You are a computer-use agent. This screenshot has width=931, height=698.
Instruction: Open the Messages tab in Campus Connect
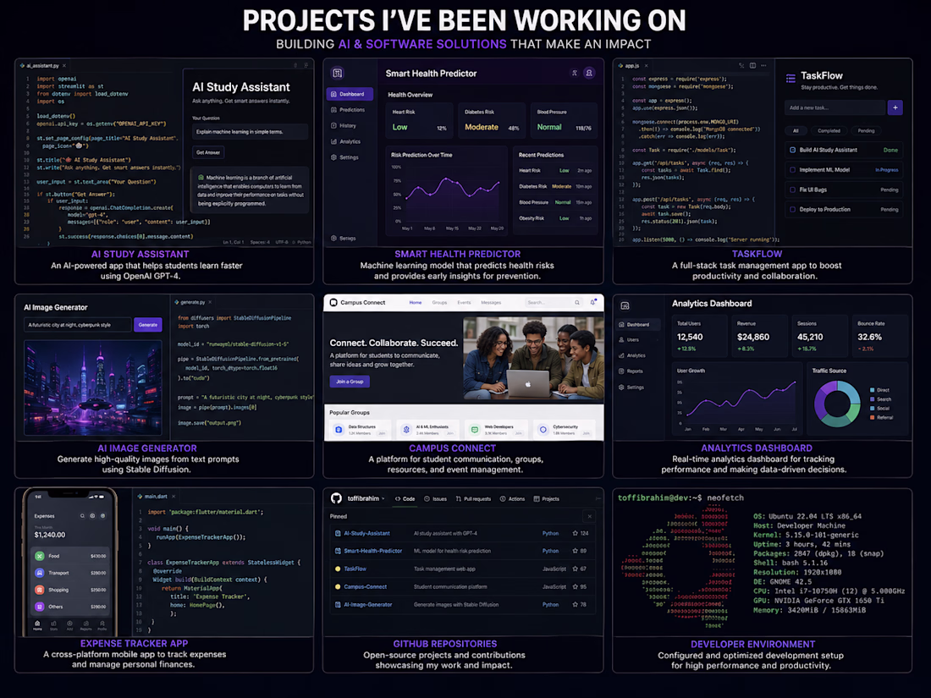tap(491, 303)
